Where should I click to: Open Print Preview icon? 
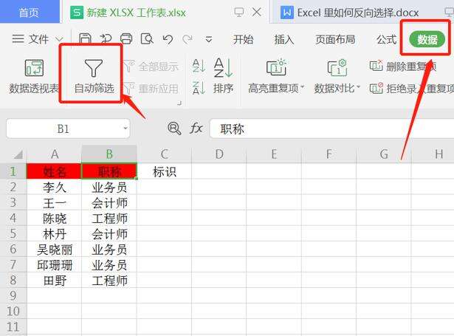pyautogui.click(x=147, y=38)
